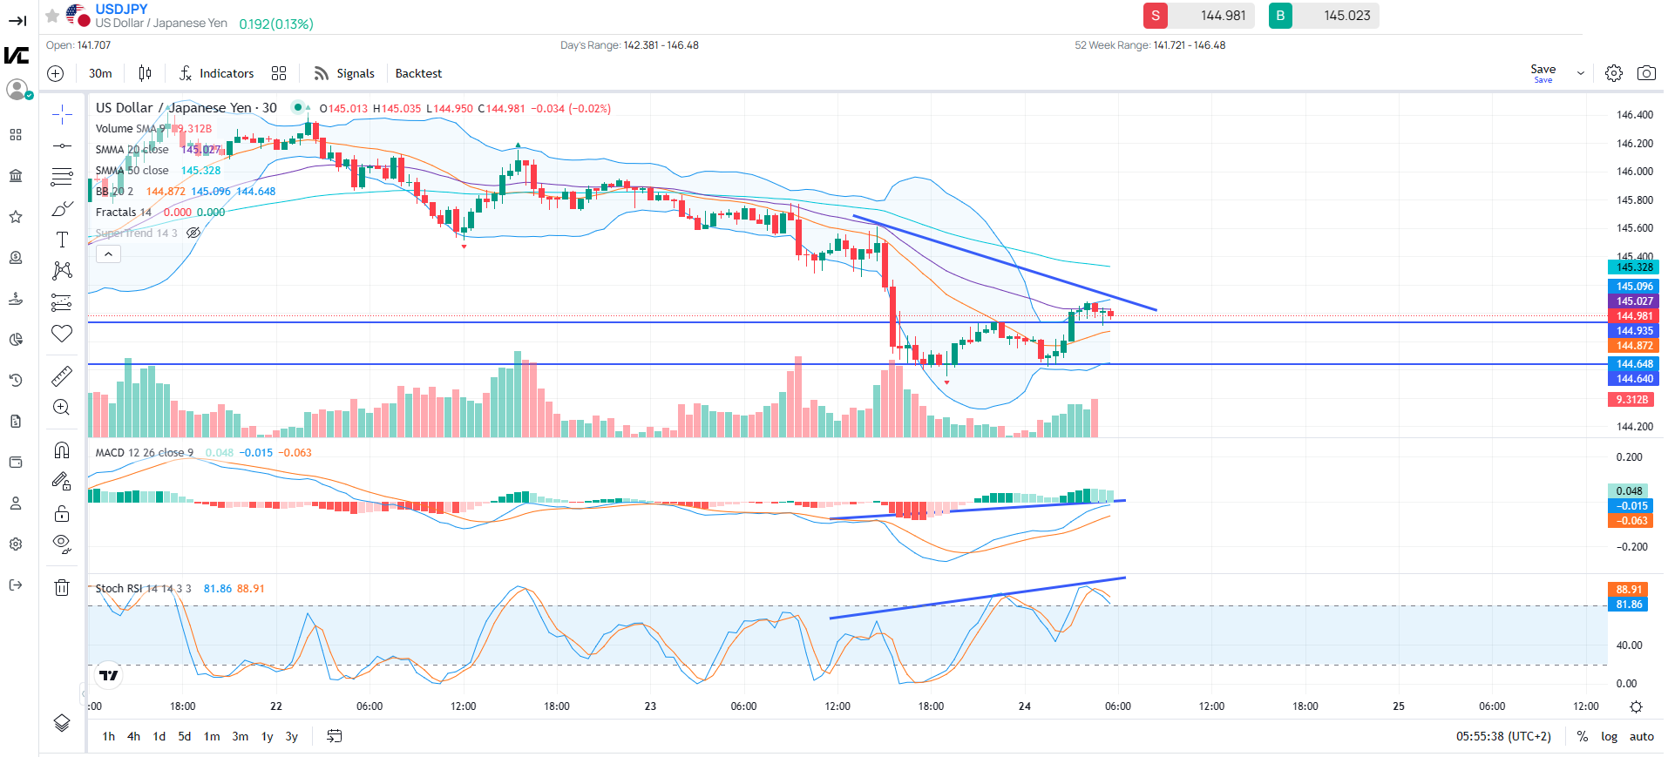
Task: Show the hidden SuperTrend indicator
Action: (x=193, y=233)
